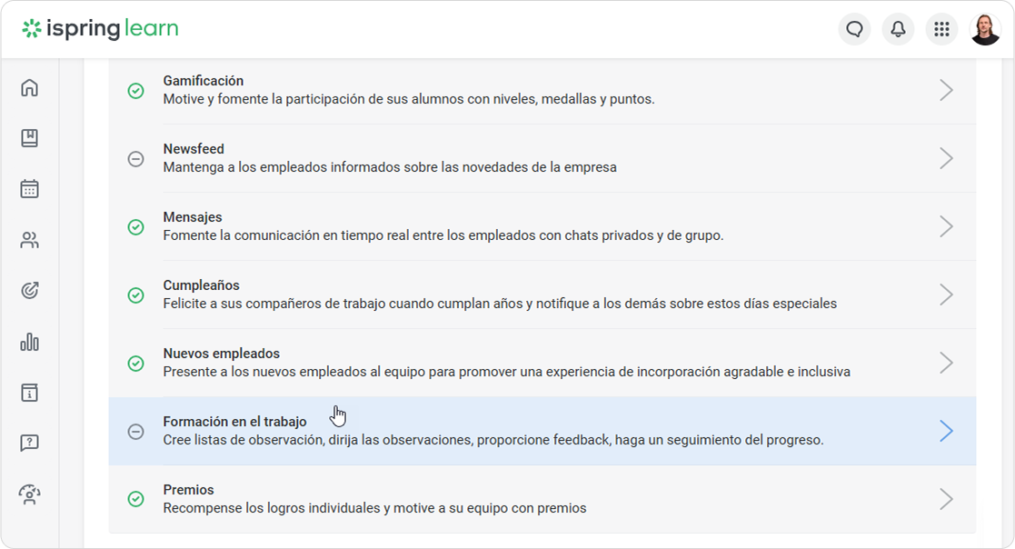This screenshot has width=1015, height=549.
Task: Expand the Premios row chevron arrow
Action: click(x=946, y=499)
